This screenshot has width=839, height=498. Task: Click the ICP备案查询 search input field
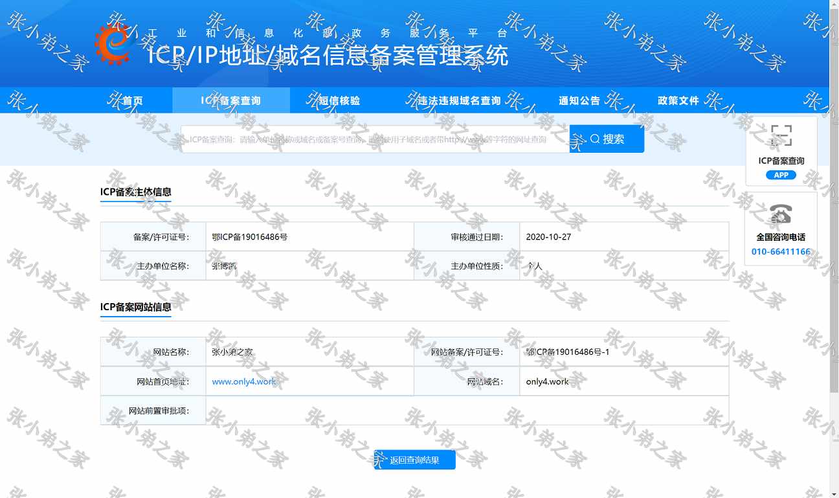pyautogui.click(x=375, y=139)
